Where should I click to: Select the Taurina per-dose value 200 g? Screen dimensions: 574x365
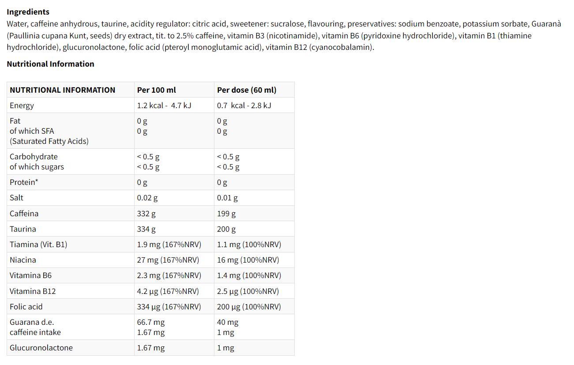226,229
